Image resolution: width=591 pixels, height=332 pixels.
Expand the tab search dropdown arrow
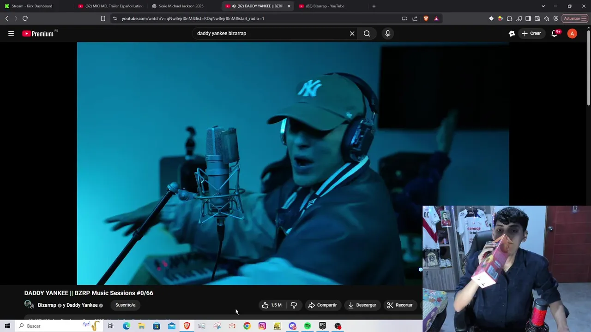pyautogui.click(x=543, y=6)
